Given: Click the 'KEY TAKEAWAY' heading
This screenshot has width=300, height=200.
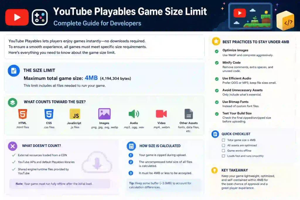Looking at the screenshot, I should (235, 170).
